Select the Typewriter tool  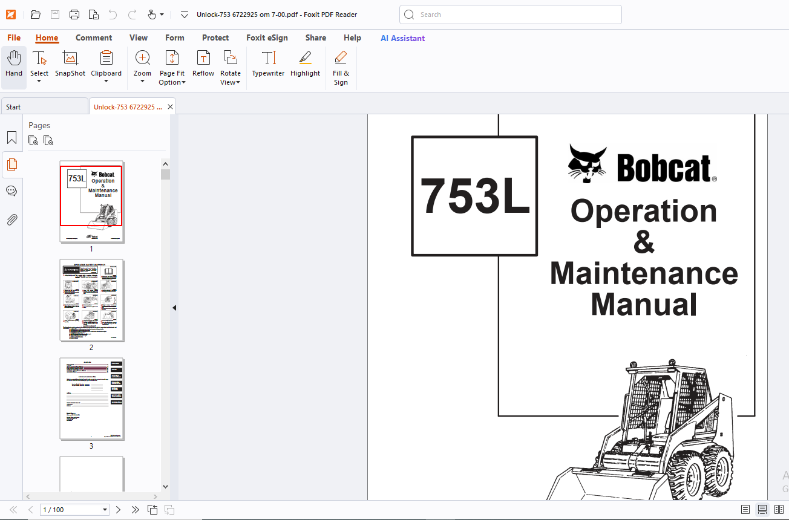[268, 63]
